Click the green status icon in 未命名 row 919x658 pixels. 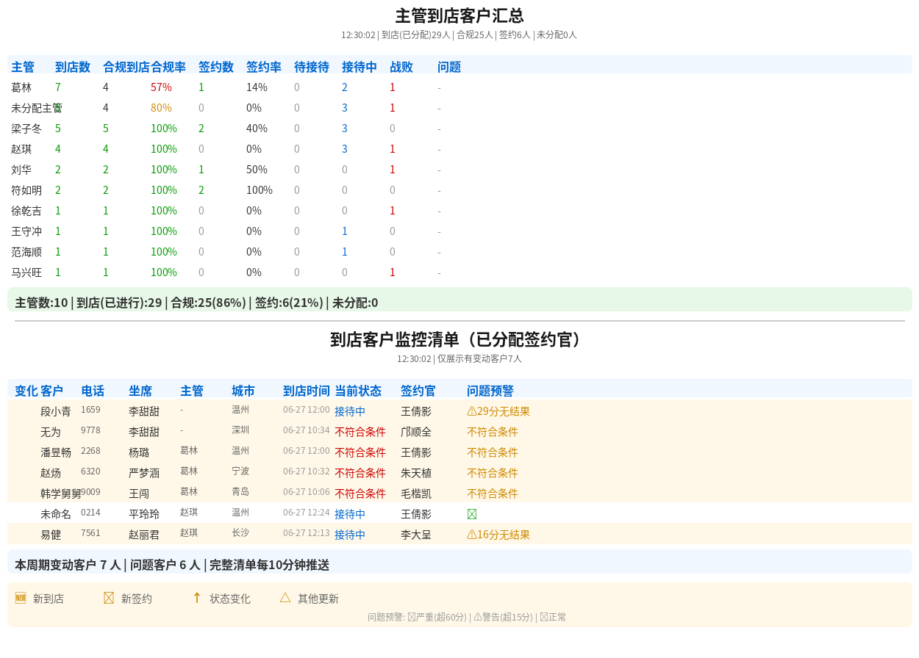(472, 514)
